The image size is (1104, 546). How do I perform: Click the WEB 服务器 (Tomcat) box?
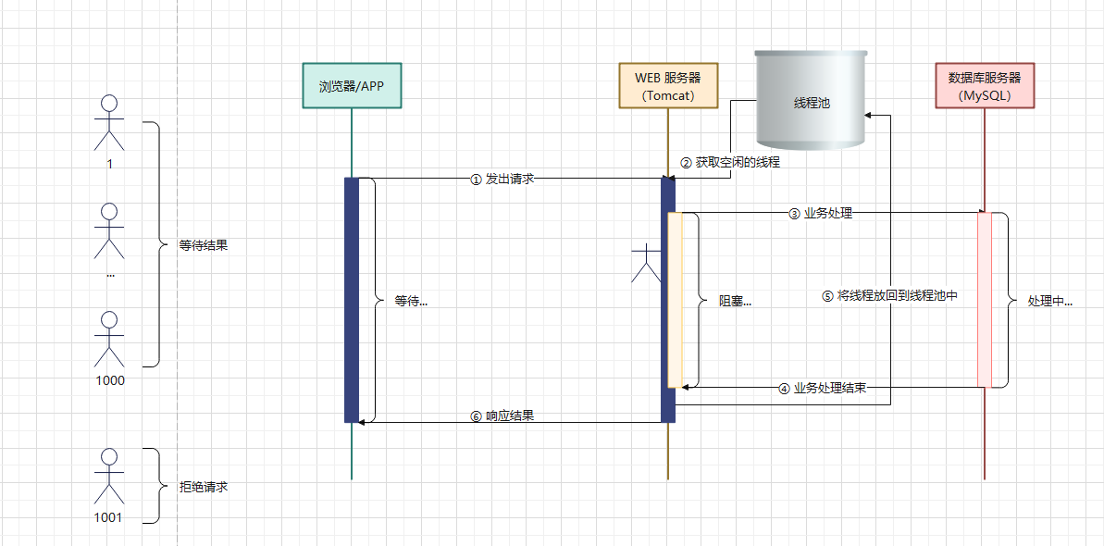point(667,86)
